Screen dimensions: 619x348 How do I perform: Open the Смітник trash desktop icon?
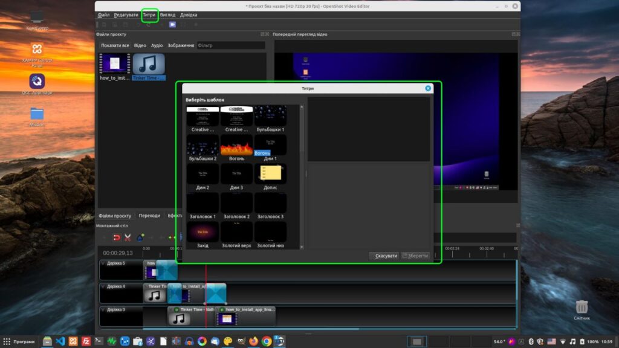(582, 310)
